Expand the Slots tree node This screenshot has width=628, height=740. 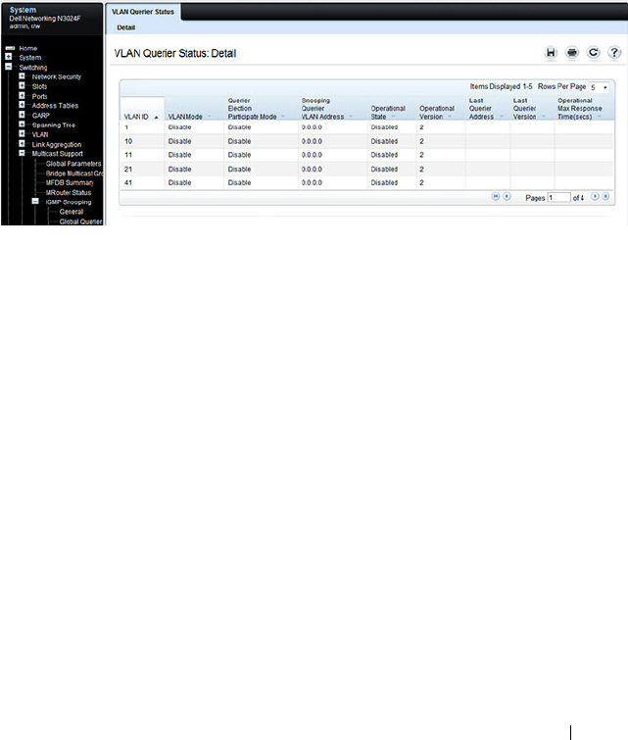22,85
